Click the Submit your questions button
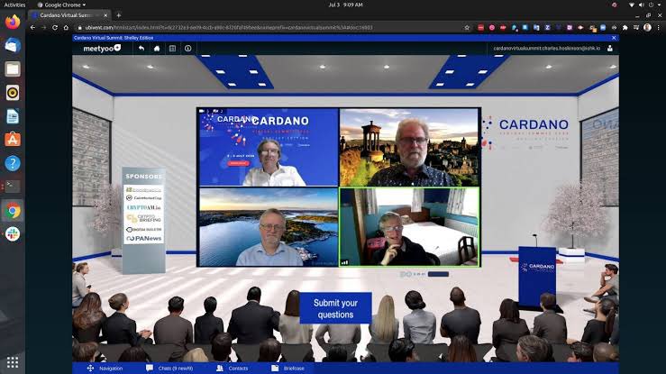The height and width of the screenshot is (374, 666). [x=335, y=308]
